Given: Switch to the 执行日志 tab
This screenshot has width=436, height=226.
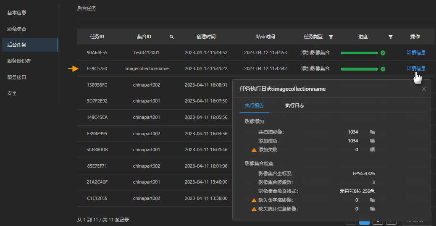Looking at the screenshot, I should tap(294, 105).
